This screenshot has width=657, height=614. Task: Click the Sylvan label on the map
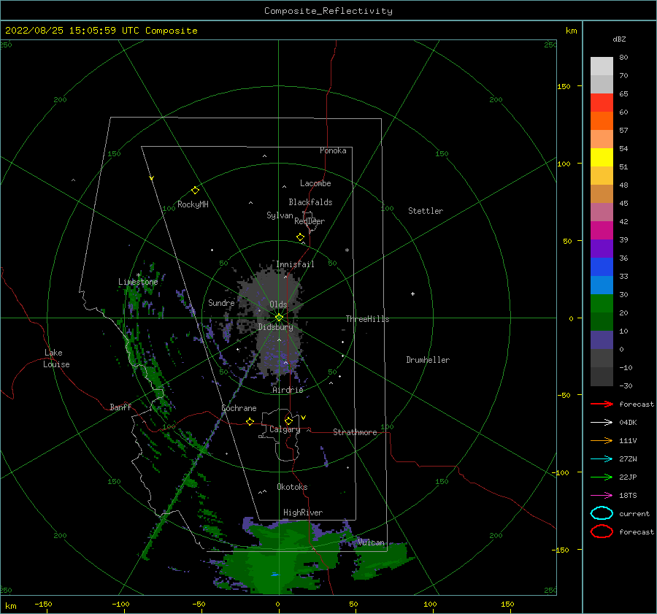[280, 215]
